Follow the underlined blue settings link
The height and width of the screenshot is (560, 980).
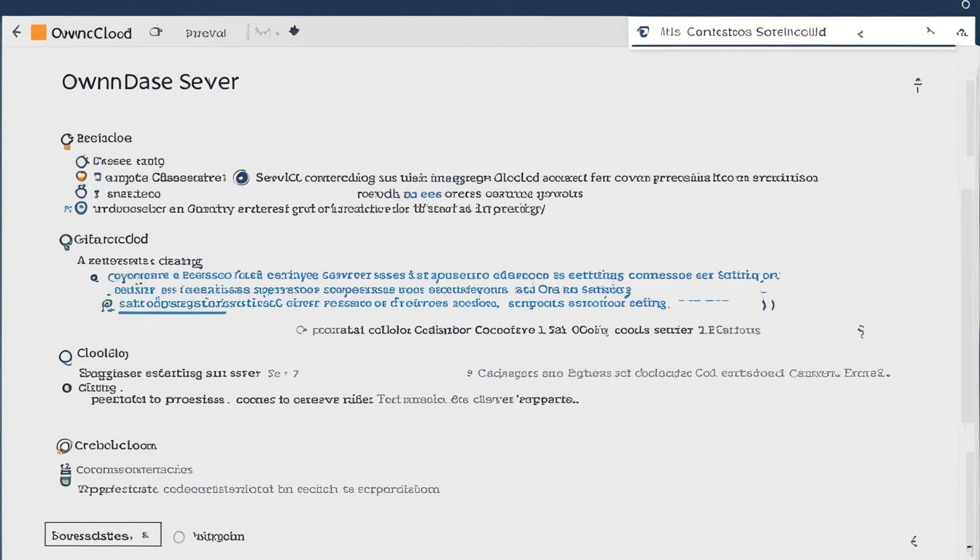click(x=172, y=303)
